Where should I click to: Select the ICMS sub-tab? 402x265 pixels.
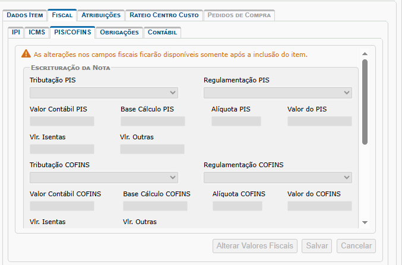tap(37, 33)
